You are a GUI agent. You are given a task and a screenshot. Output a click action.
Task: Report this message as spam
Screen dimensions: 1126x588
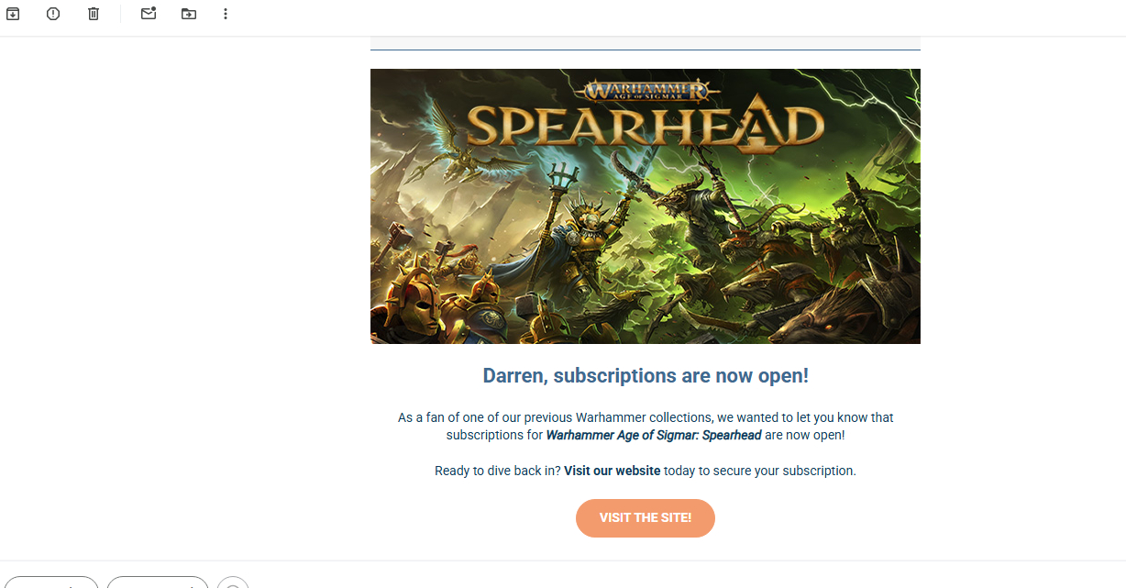53,14
